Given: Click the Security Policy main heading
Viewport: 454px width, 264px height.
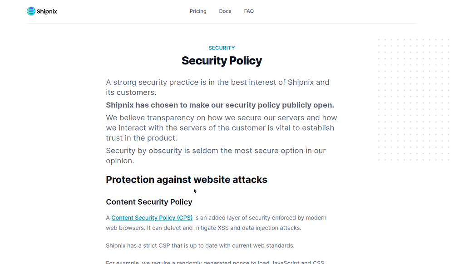Looking at the screenshot, I should [222, 61].
